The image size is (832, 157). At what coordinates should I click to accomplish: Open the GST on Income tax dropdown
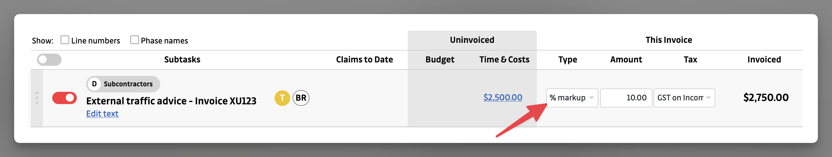(x=684, y=98)
